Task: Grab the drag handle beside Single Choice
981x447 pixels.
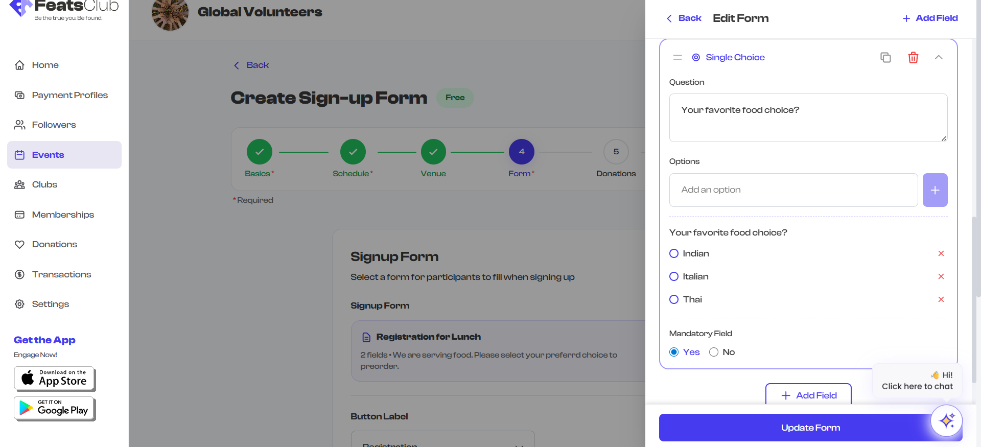Action: tap(678, 57)
